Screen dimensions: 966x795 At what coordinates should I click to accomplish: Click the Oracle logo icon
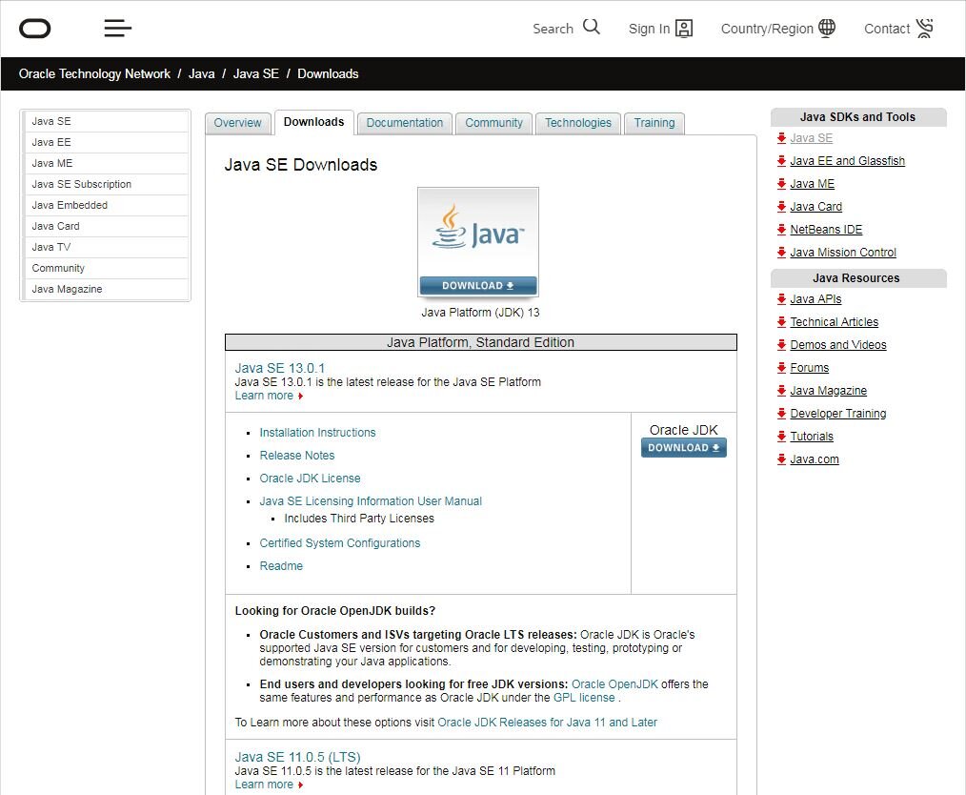[35, 29]
